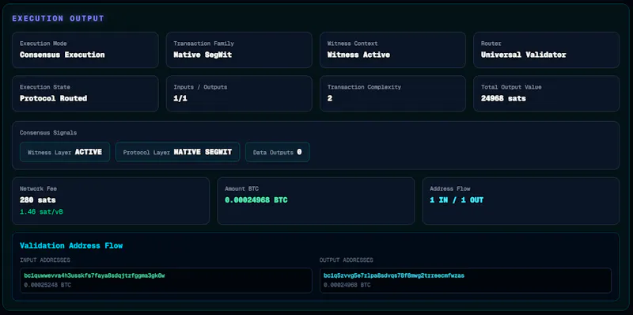
Task: Select the 1 IN / 1 OUT value
Action: click(x=457, y=200)
